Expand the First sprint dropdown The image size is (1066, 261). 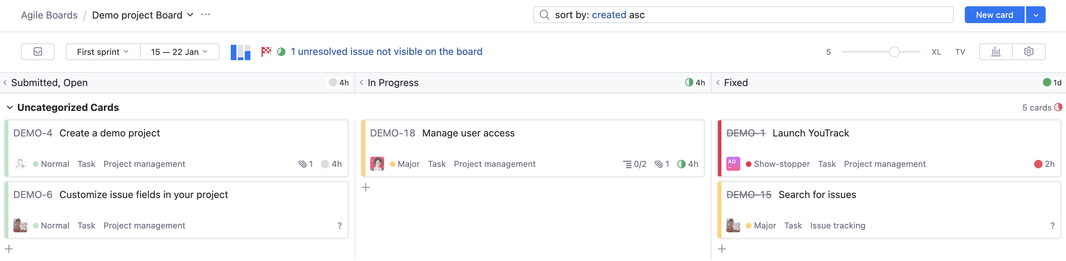[x=103, y=52]
